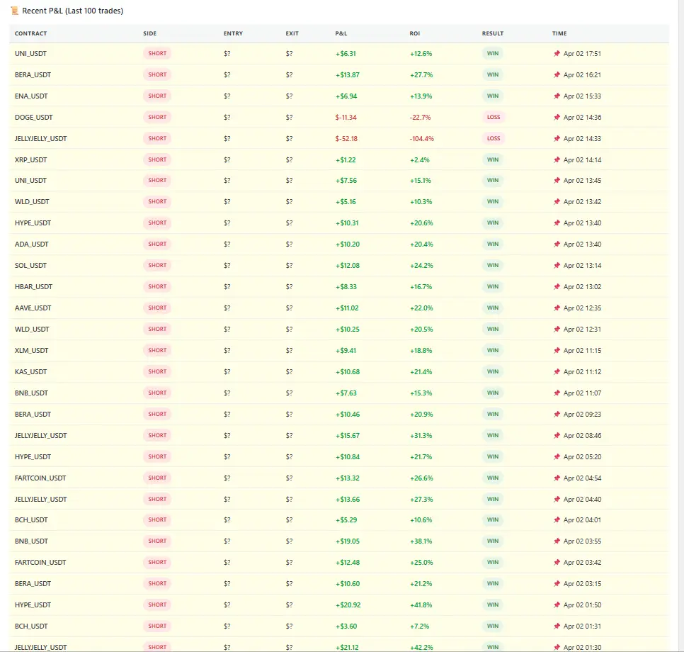Image resolution: width=684 pixels, height=652 pixels.
Task: Click the Apr 02 01:31 timestamp
Action: tap(582, 626)
